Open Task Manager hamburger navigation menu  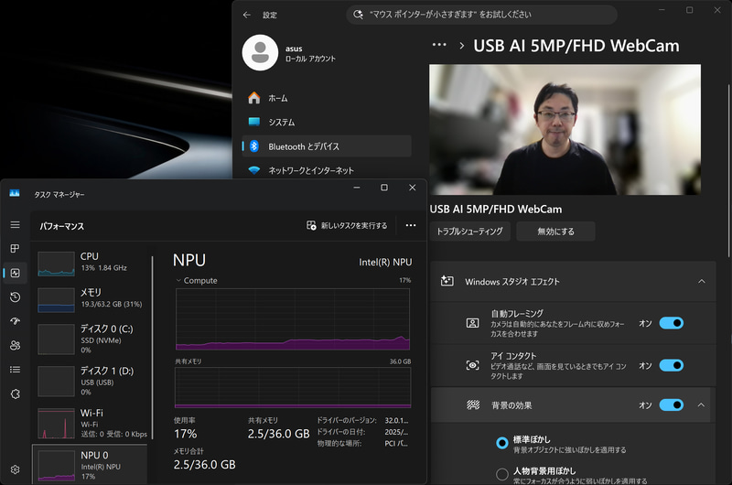tap(15, 225)
